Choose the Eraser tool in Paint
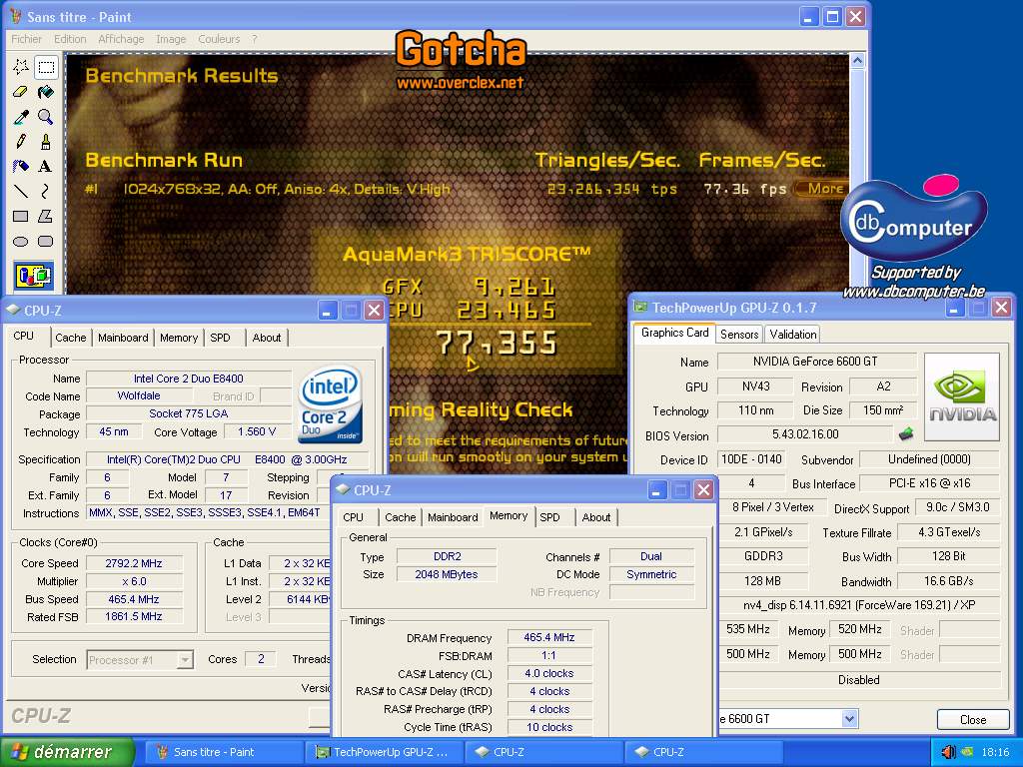The height and width of the screenshot is (767, 1023). [21, 91]
